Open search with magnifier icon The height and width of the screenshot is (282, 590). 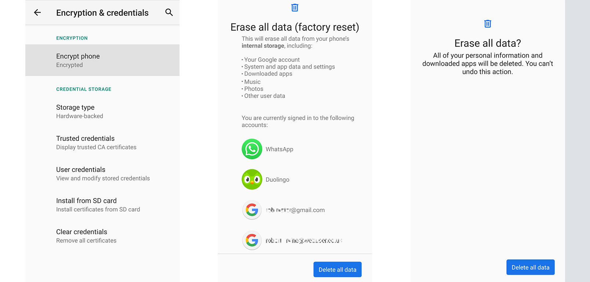click(169, 12)
